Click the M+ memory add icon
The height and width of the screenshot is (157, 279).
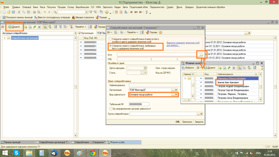pos(136,12)
